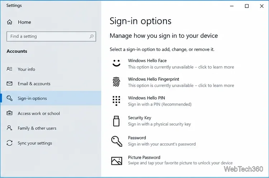
Task: Click the Windows Hello Face smiley icon
Action: (x=116, y=63)
